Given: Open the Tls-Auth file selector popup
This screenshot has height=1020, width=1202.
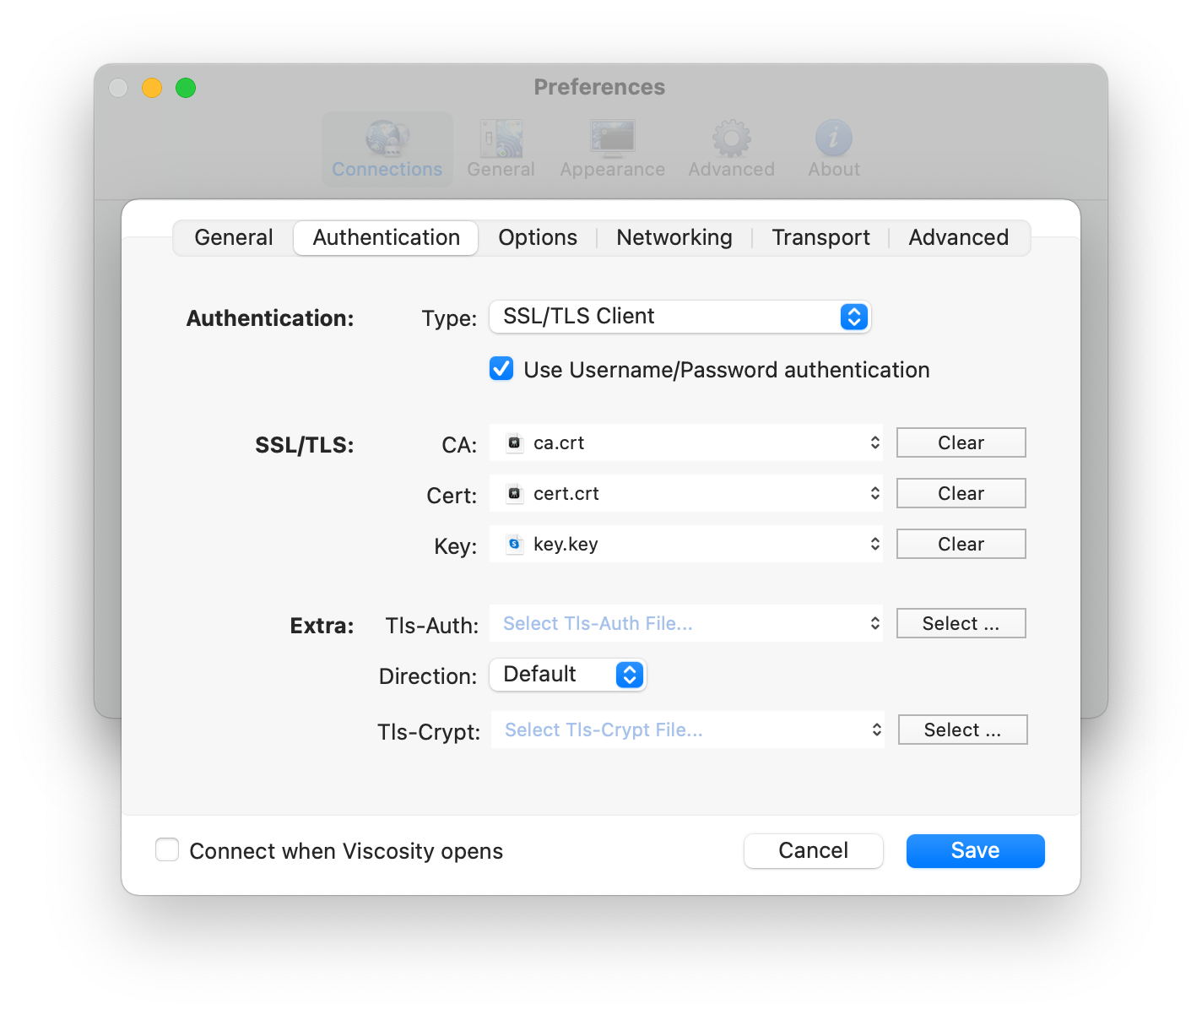Looking at the screenshot, I should (x=685, y=624).
